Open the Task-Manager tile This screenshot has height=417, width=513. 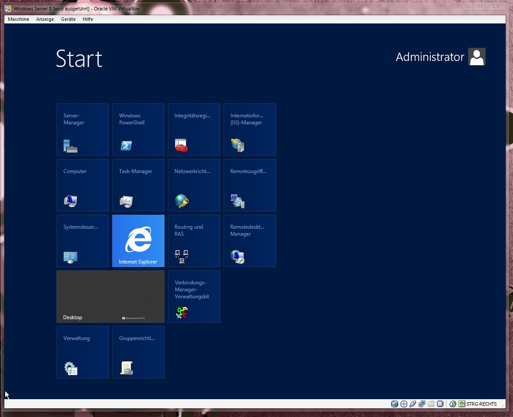click(138, 185)
